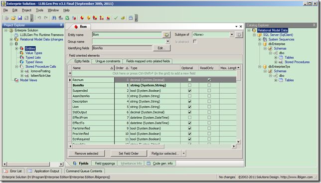
Task: Open the Project menu
Action: [26, 10]
